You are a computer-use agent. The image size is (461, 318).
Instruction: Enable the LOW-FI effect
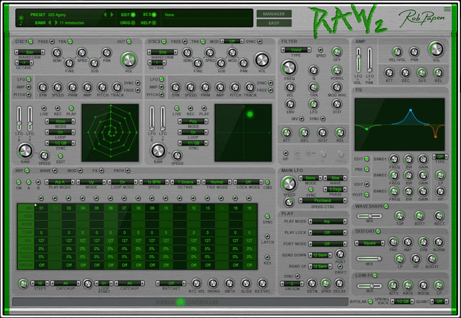[375, 275]
